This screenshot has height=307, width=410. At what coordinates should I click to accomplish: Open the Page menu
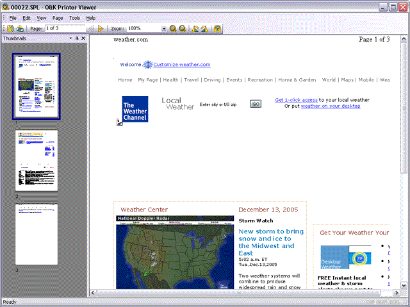[x=58, y=18]
